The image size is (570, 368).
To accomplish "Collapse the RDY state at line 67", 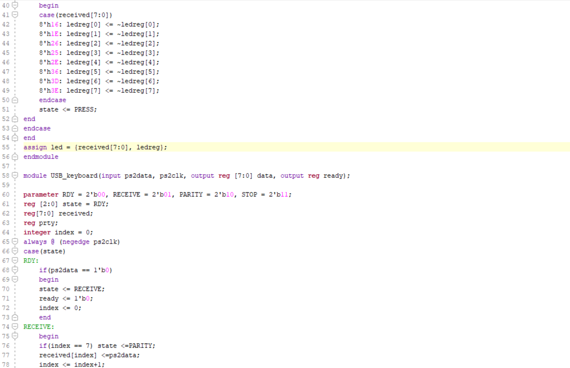I will 15,261.
